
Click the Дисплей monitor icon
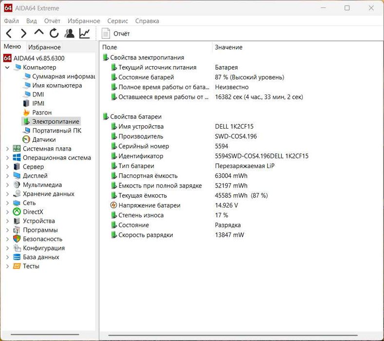coord(17,176)
